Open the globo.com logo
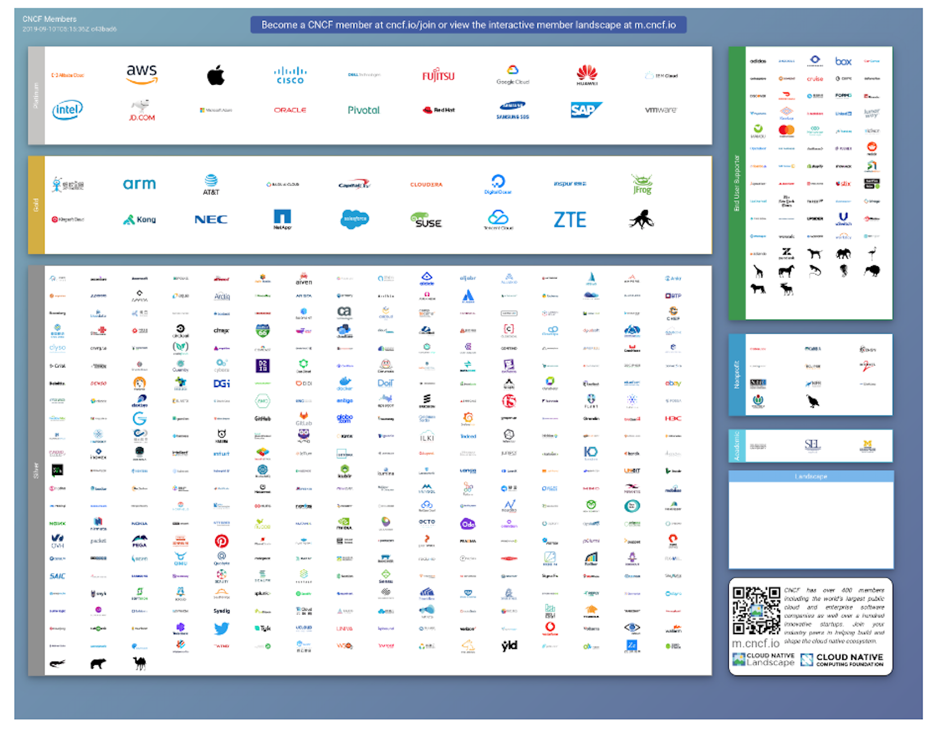935x729 pixels. click(344, 418)
